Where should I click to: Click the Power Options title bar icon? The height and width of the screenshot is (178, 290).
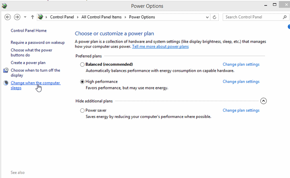pyautogui.click(x=4, y=6)
